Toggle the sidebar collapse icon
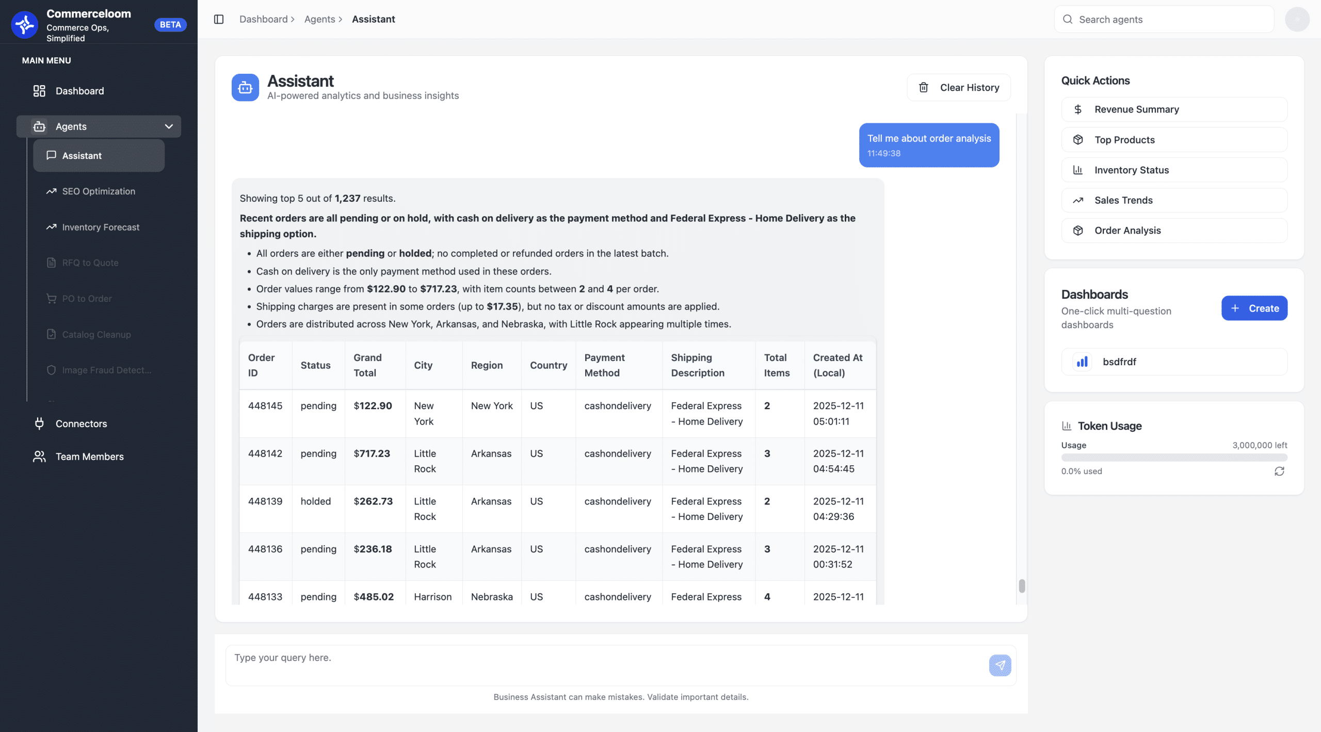Screen dimensions: 1321x732 tap(219, 19)
